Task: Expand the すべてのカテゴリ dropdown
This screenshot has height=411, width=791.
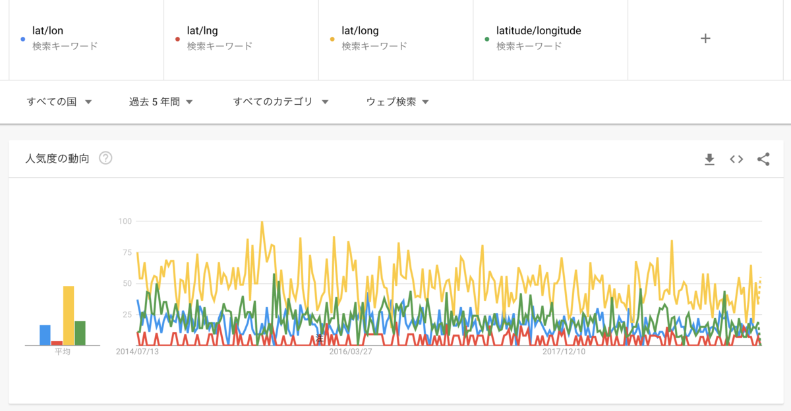Action: click(x=281, y=102)
